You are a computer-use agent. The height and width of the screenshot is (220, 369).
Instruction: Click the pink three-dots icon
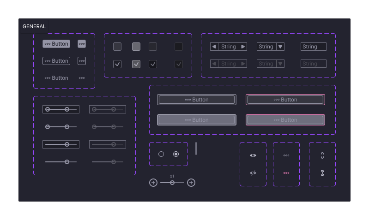pyautogui.click(x=286, y=173)
